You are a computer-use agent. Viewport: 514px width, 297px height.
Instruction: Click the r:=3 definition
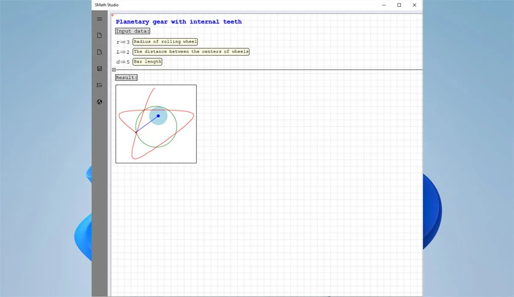123,42
